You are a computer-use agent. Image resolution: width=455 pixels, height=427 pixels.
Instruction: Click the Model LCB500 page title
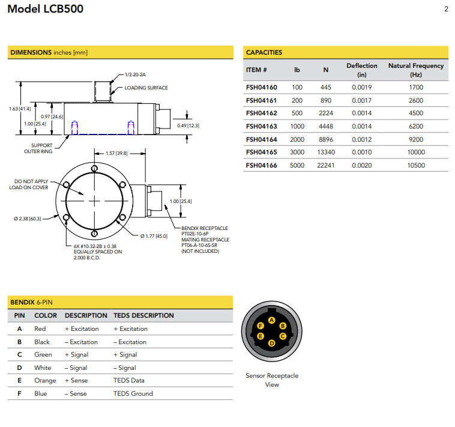[46, 9]
